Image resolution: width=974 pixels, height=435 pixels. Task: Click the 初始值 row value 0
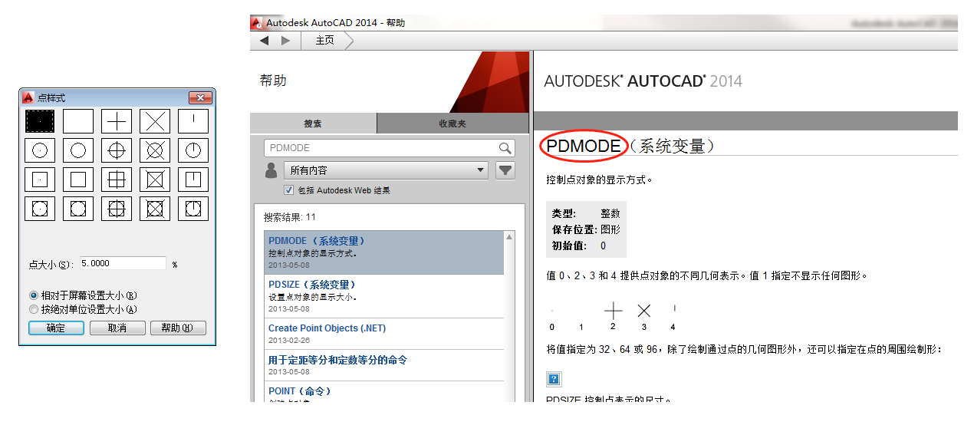click(604, 246)
